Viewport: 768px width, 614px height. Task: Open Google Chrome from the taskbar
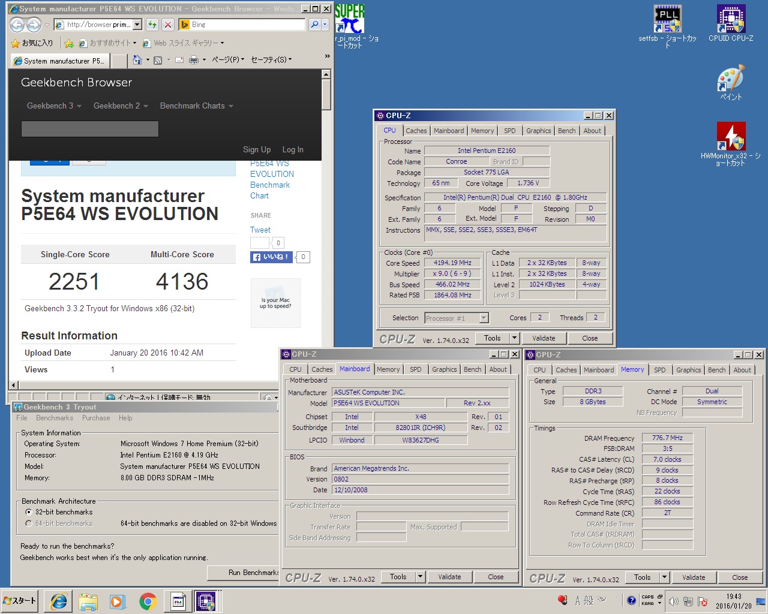pos(148,601)
